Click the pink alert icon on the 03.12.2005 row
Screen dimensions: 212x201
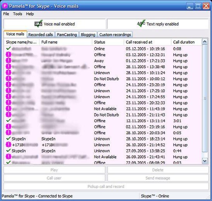pyautogui.click(x=8, y=55)
